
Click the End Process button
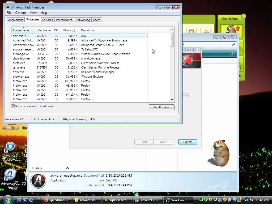click(x=161, y=107)
